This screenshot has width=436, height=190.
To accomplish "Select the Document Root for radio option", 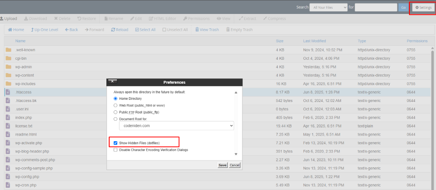I will pyautogui.click(x=116, y=119).
